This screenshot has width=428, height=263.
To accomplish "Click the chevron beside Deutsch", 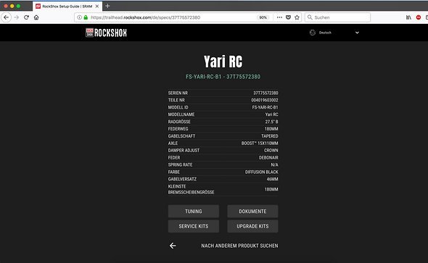I will point(357,33).
